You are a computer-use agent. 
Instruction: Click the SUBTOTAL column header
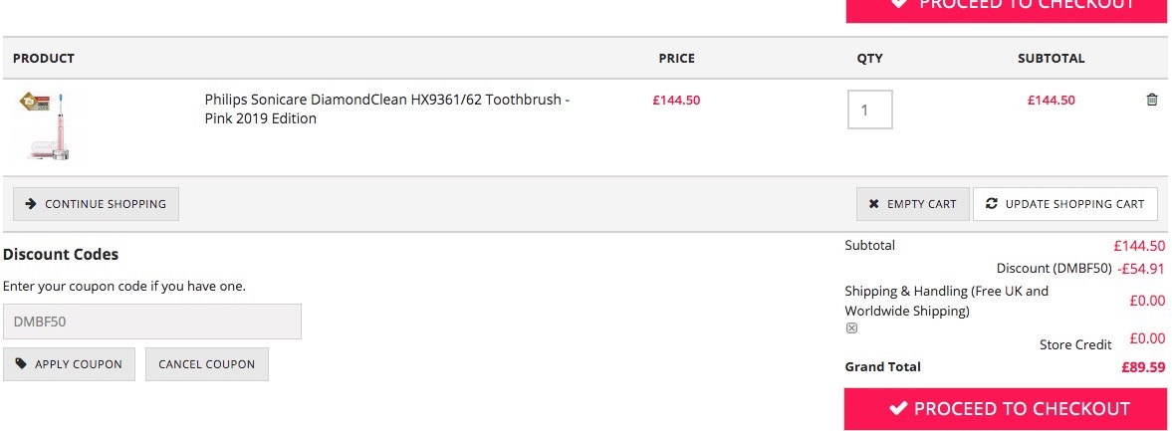pyautogui.click(x=1051, y=59)
